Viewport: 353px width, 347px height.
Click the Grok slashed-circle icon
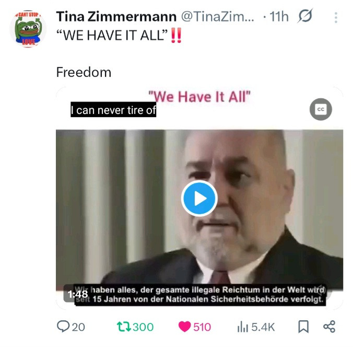pos(305,16)
